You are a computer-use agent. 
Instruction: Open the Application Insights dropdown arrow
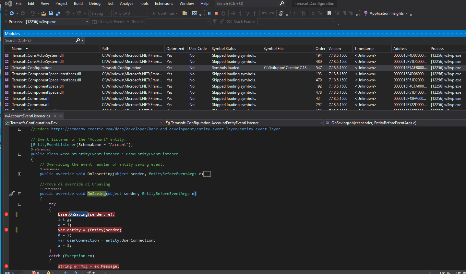tap(407, 13)
